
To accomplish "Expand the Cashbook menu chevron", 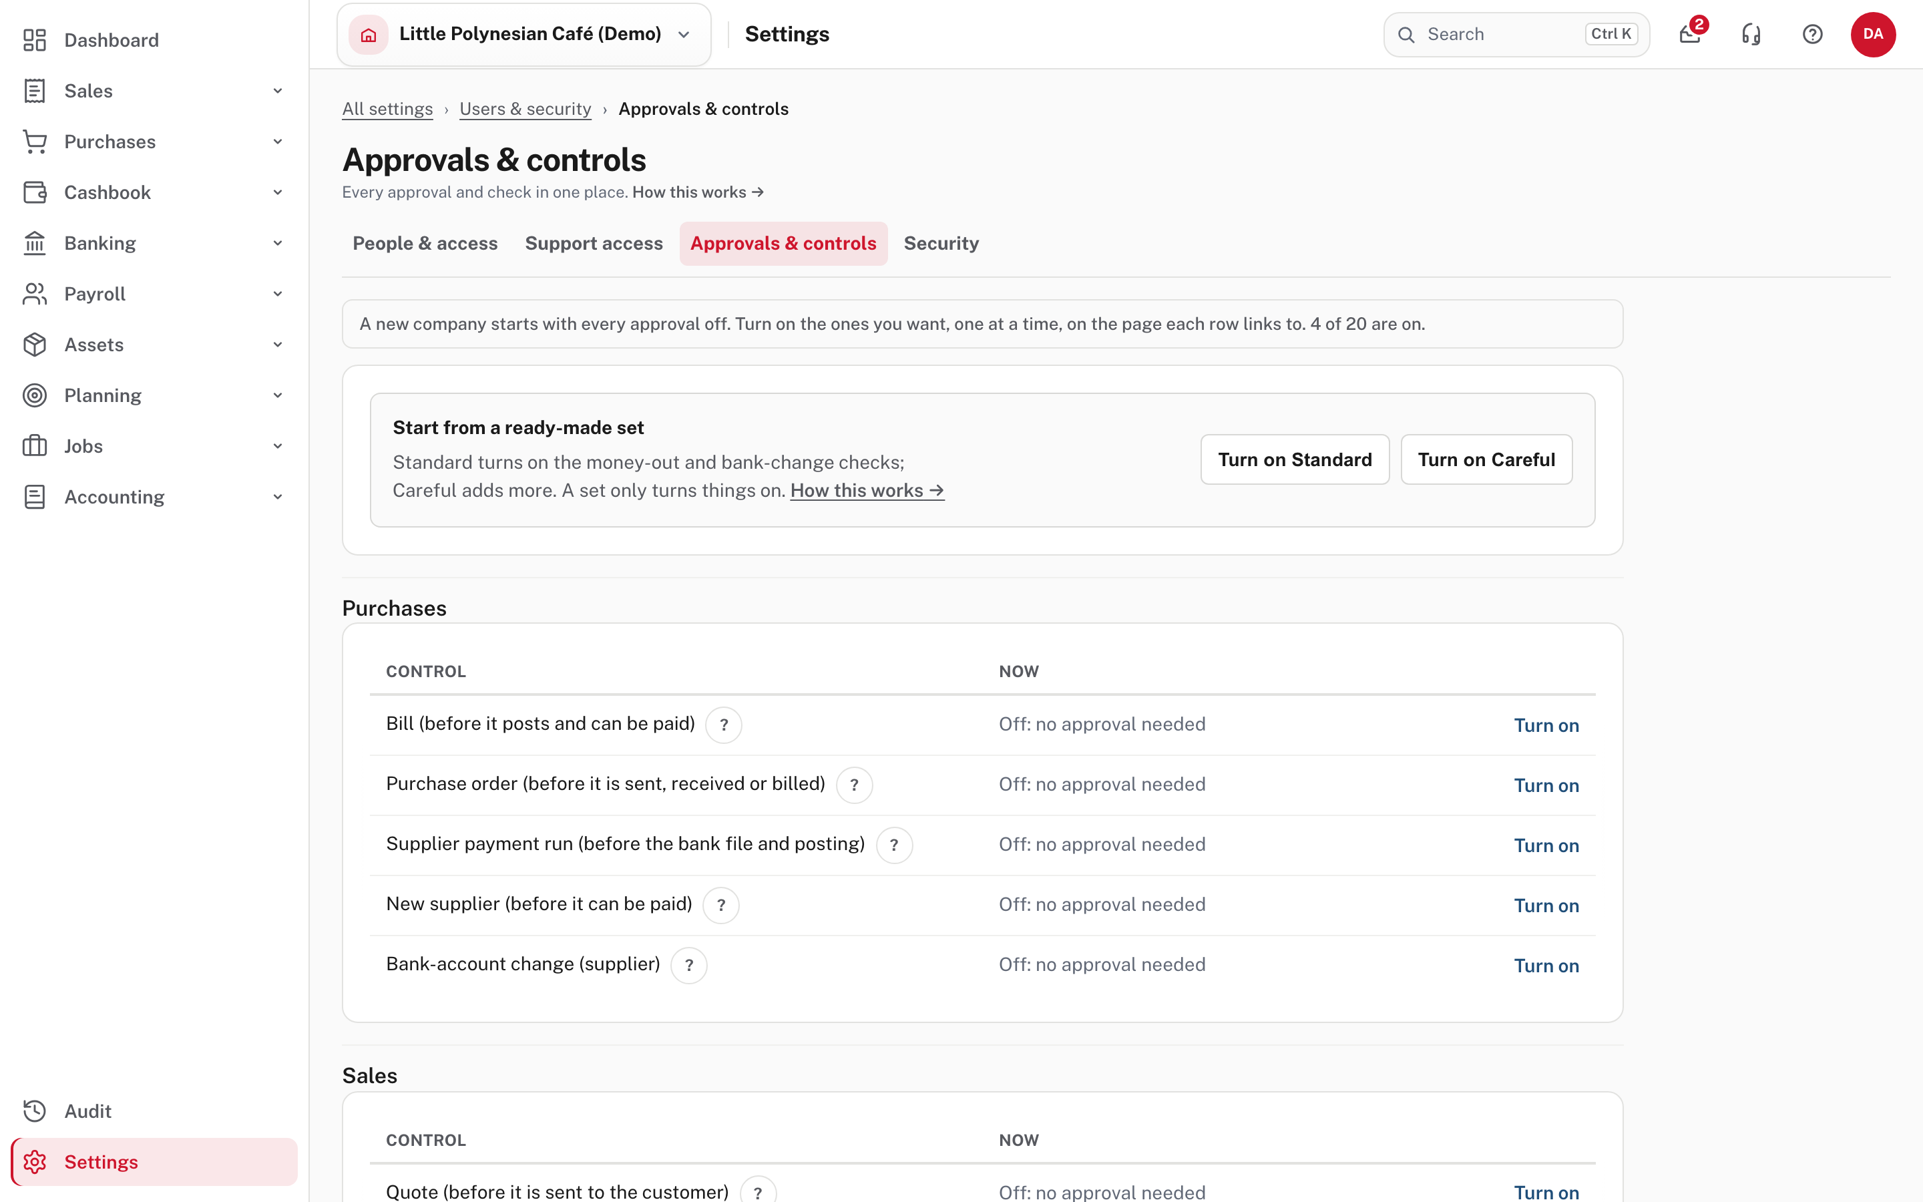I will pos(277,192).
